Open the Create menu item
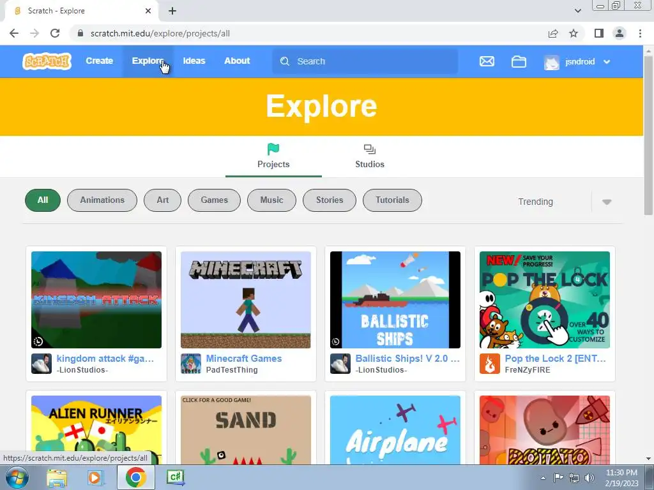The width and height of the screenshot is (654, 490). [99, 61]
